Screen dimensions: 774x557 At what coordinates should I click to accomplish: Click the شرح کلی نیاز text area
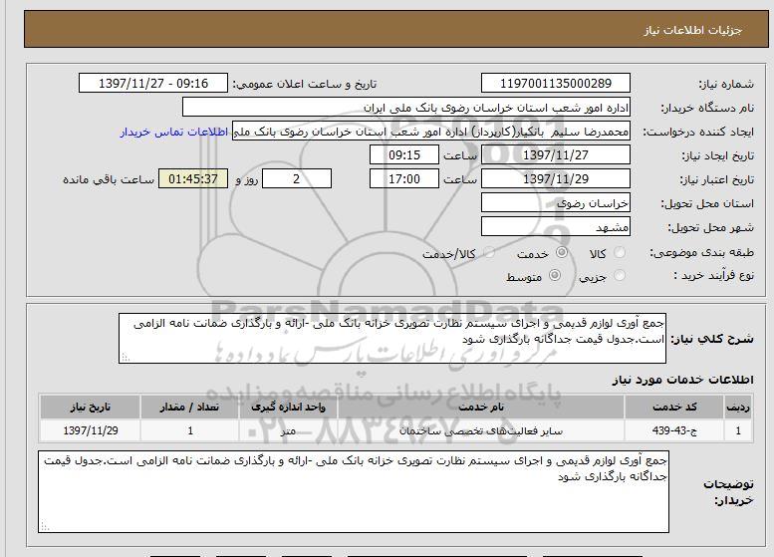(392, 338)
